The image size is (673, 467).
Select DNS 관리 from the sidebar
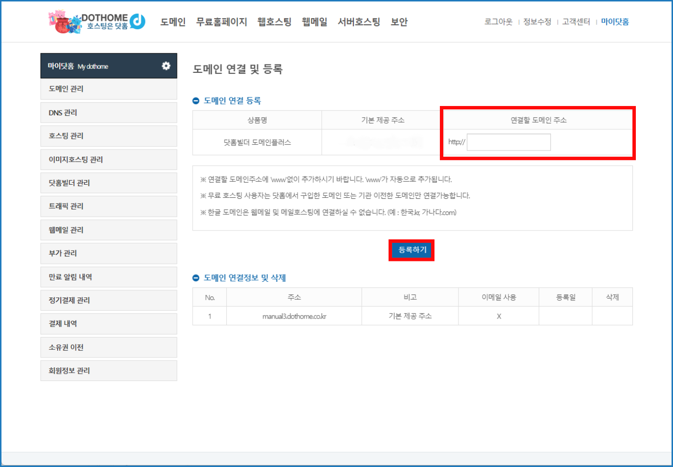109,113
